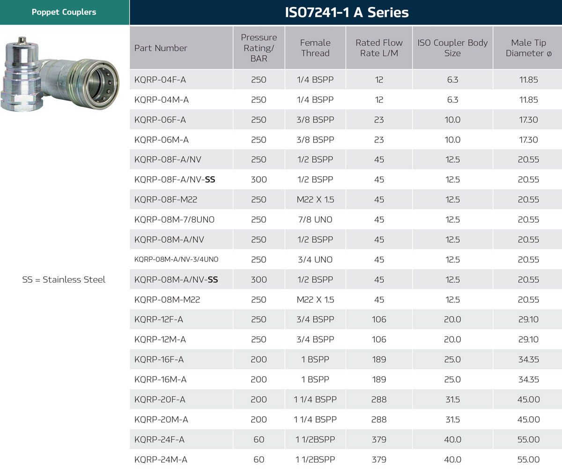Click the KQRP-08F-A/NV-SS part number
The height and width of the screenshot is (470, 562).
point(175,179)
